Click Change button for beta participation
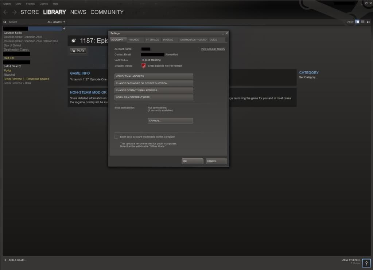373x270 pixels. (x=170, y=121)
